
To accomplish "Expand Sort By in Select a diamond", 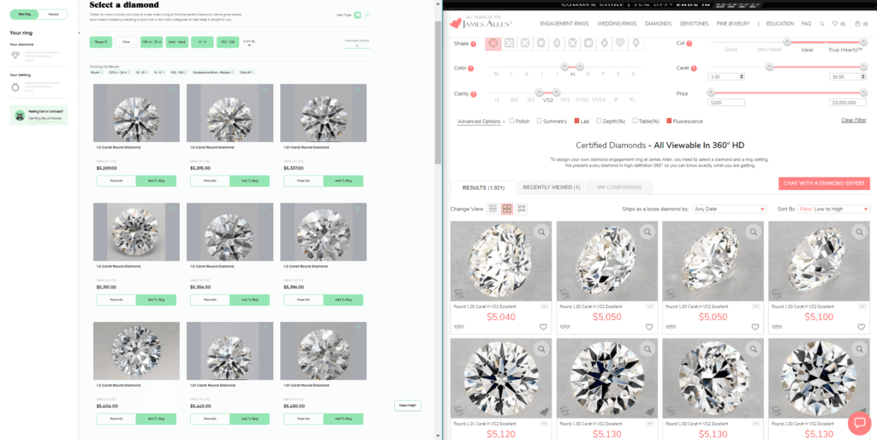I will click(249, 43).
